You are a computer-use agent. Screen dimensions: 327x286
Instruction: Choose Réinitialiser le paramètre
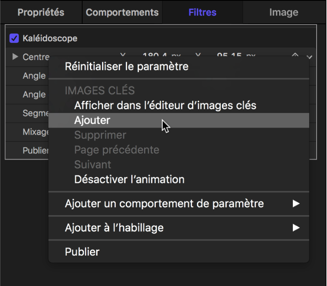pos(127,66)
